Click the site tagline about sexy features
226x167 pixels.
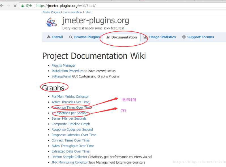[93, 28]
